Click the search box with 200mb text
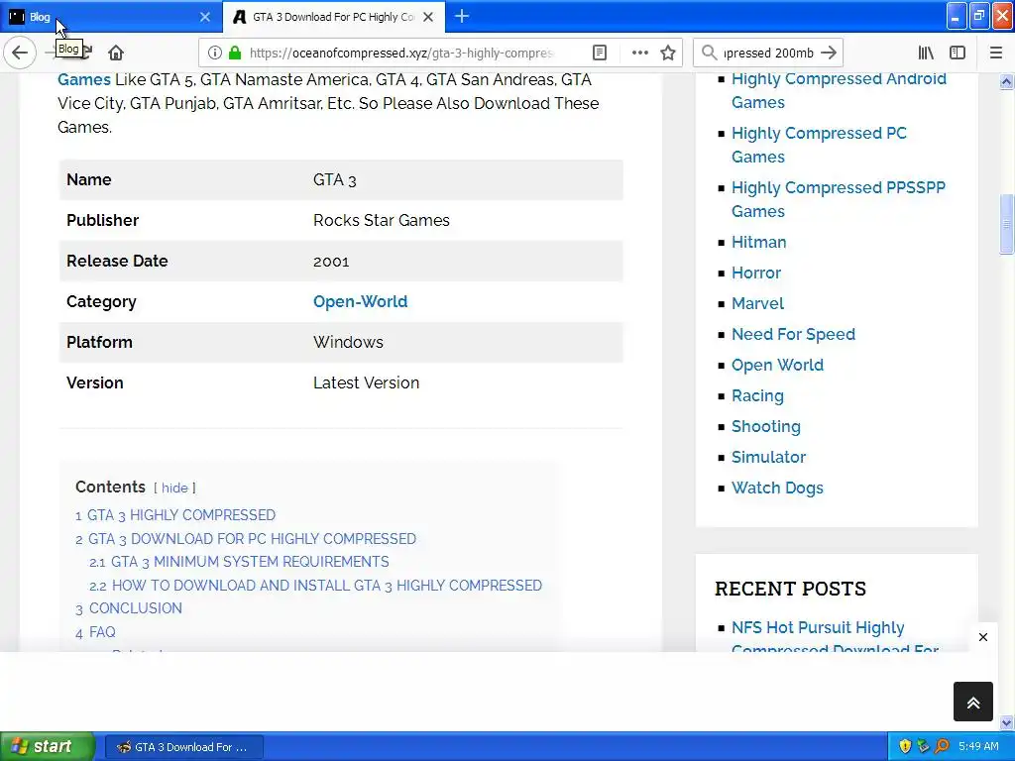This screenshot has height=761, width=1015. click(768, 53)
